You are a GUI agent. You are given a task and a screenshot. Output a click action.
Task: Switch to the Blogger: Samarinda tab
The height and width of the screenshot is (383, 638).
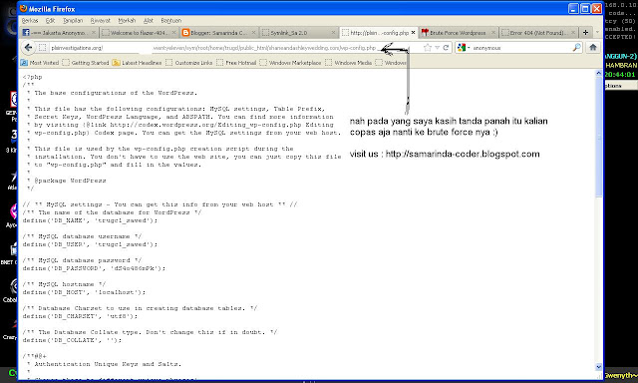pos(218,33)
